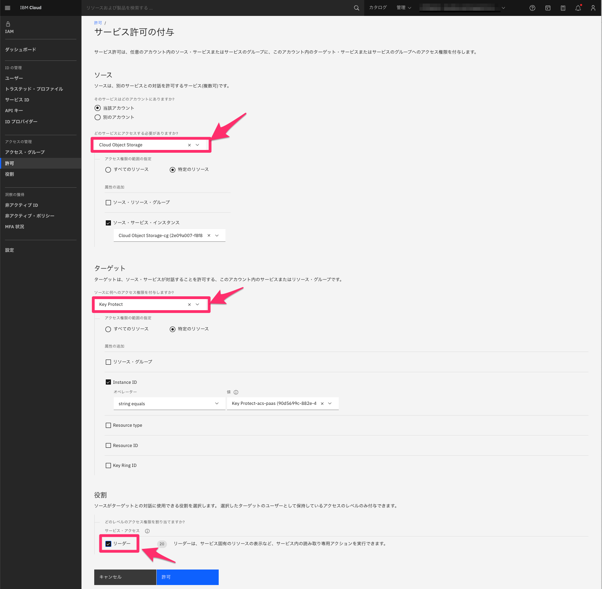This screenshot has height=589, width=602.
Task: Click the search magnifier icon
Action: click(x=356, y=8)
